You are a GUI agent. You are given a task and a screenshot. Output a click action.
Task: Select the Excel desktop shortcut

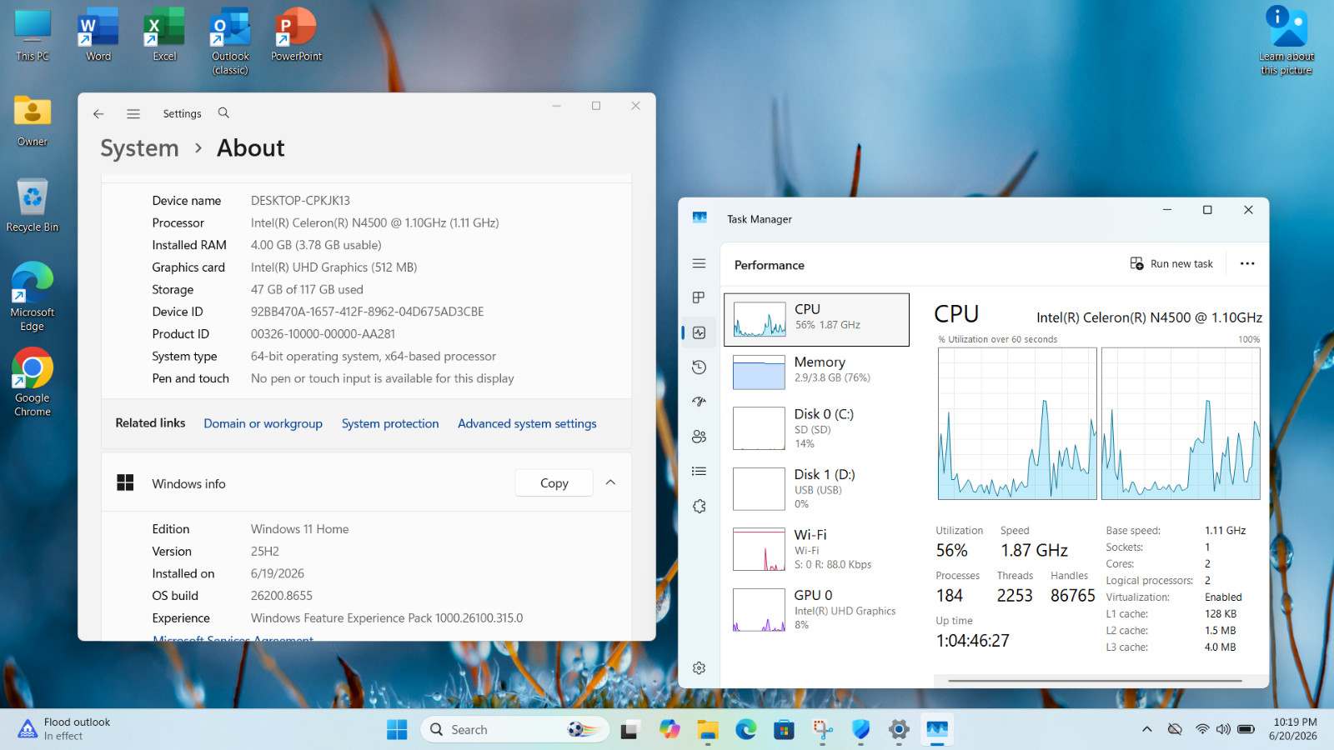coord(164,35)
